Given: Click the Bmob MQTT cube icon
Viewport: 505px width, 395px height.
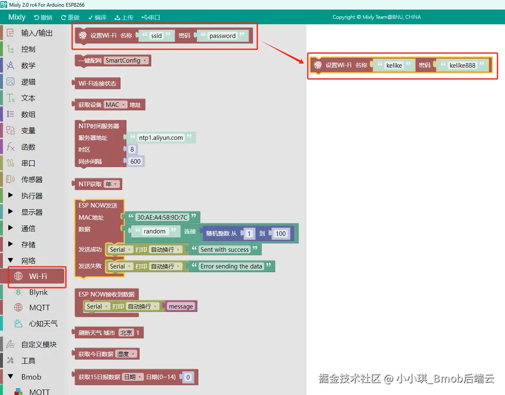Looking at the screenshot, I should click(18, 392).
